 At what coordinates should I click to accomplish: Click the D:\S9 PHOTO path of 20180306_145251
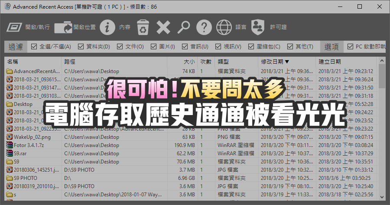point(79,170)
